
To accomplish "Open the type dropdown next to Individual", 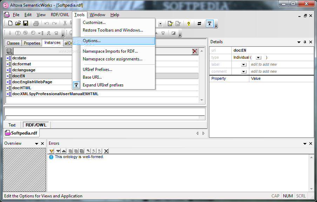I will [258, 58].
